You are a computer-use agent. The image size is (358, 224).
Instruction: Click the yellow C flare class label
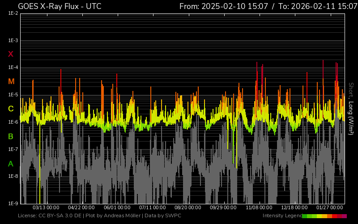pyautogui.click(x=11, y=109)
